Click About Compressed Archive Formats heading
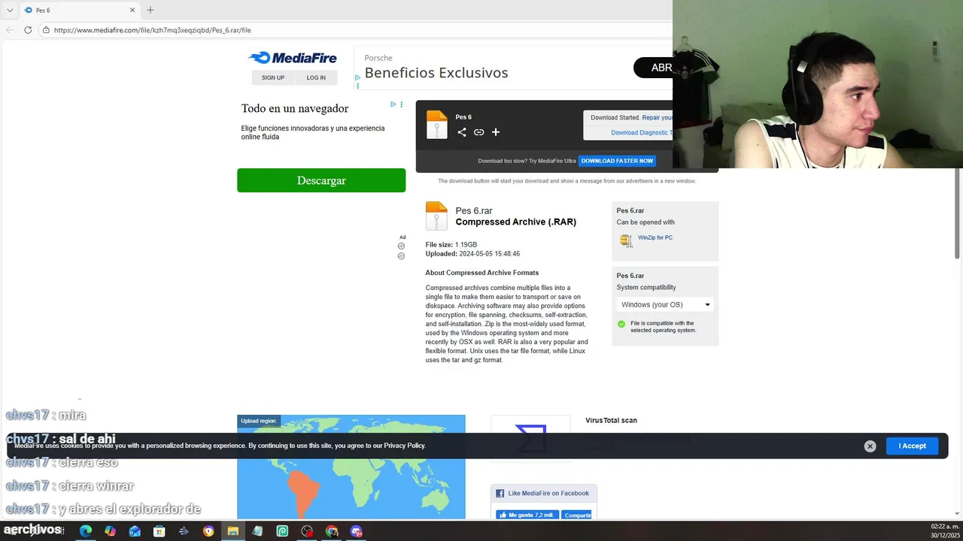Screen dimensions: 963x541 [x=482, y=273]
